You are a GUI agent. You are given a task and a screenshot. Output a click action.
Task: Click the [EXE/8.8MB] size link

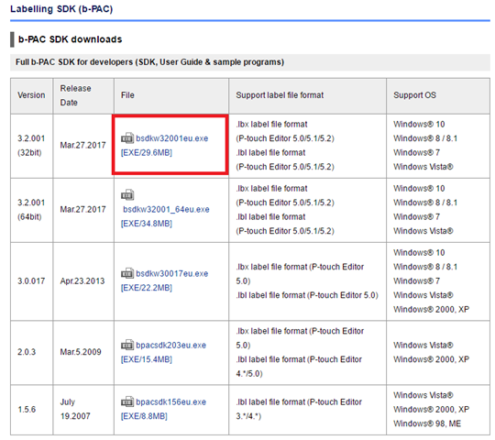point(144,416)
